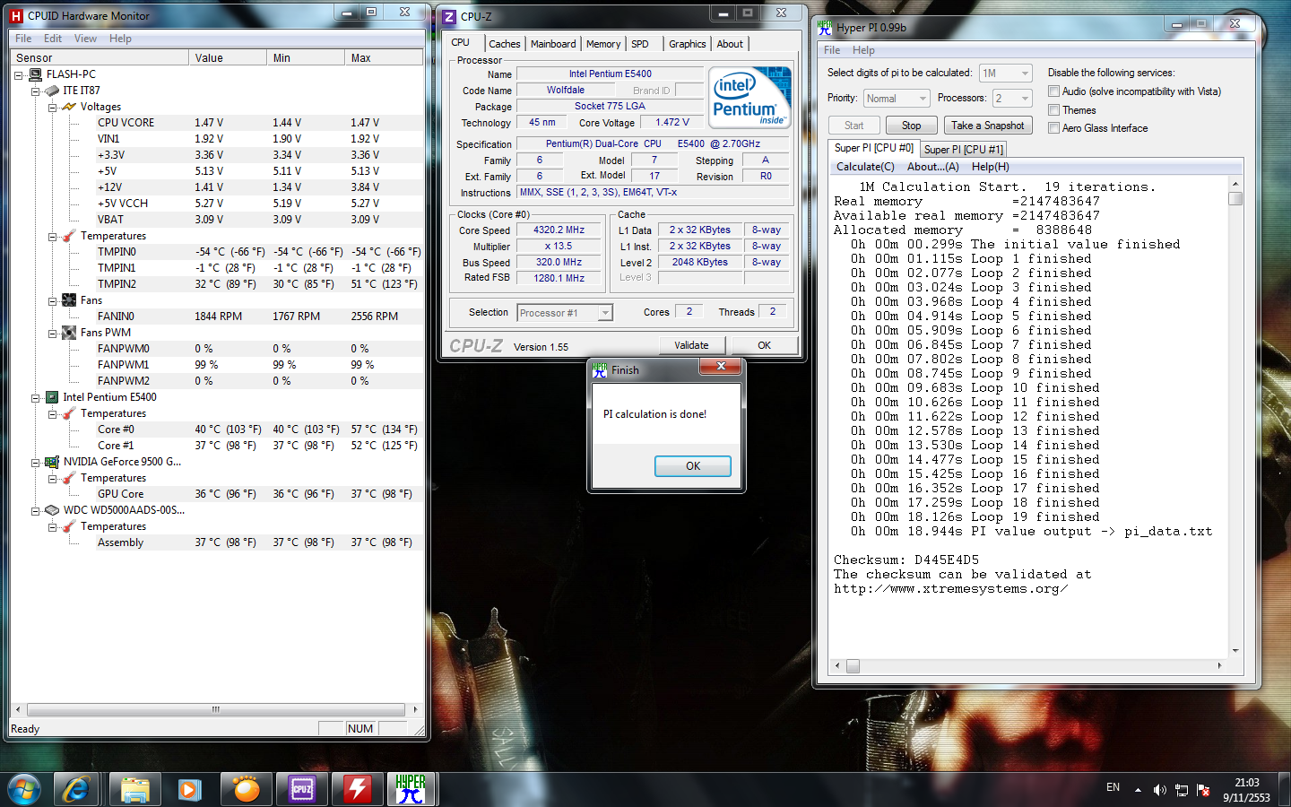Click the thermometer icon under NVIDIA Temperatures

(69, 478)
